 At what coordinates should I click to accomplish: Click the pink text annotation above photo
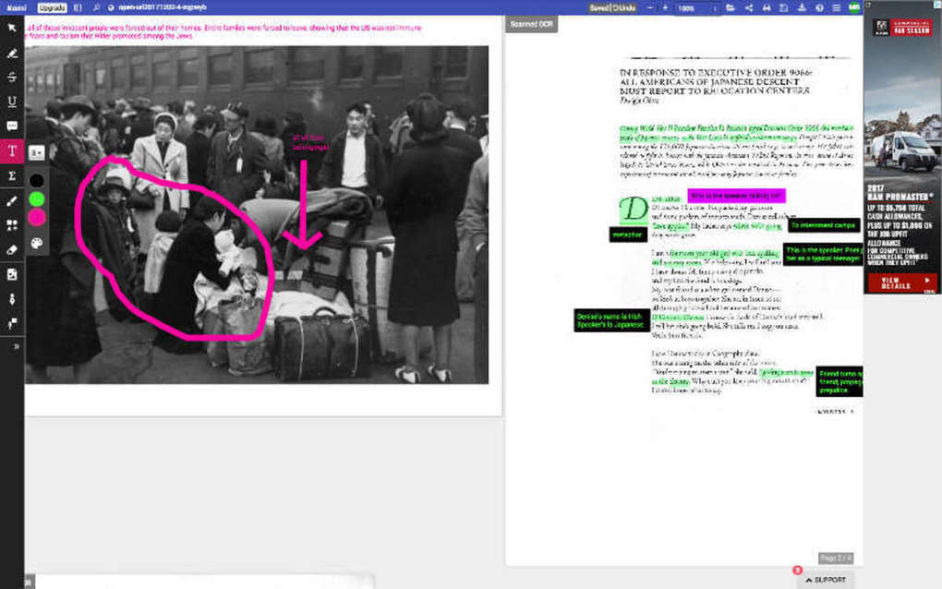pos(224,31)
